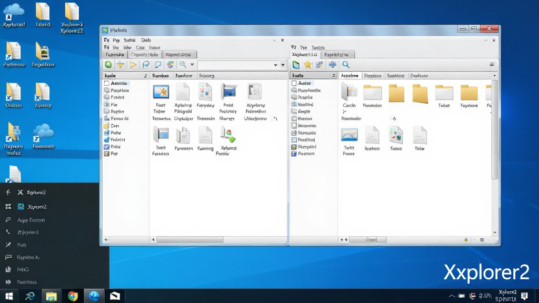Open the notification center icon in system tray
539x303 pixels.
pyautogui.click(x=525, y=296)
